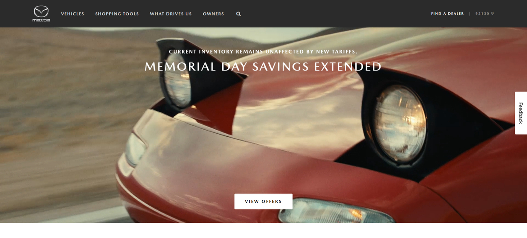Click the location pin icon beside 92130
This screenshot has width=527, height=238.
point(492,14)
